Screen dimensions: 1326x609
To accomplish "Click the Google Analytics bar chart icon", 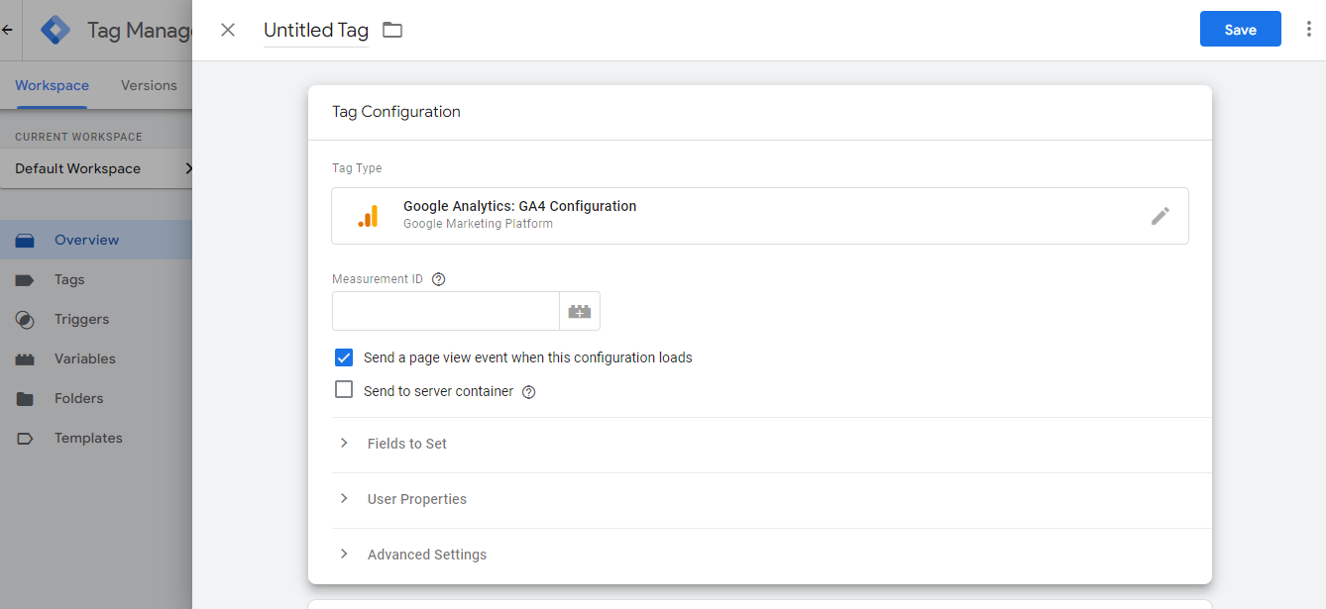I will [368, 216].
